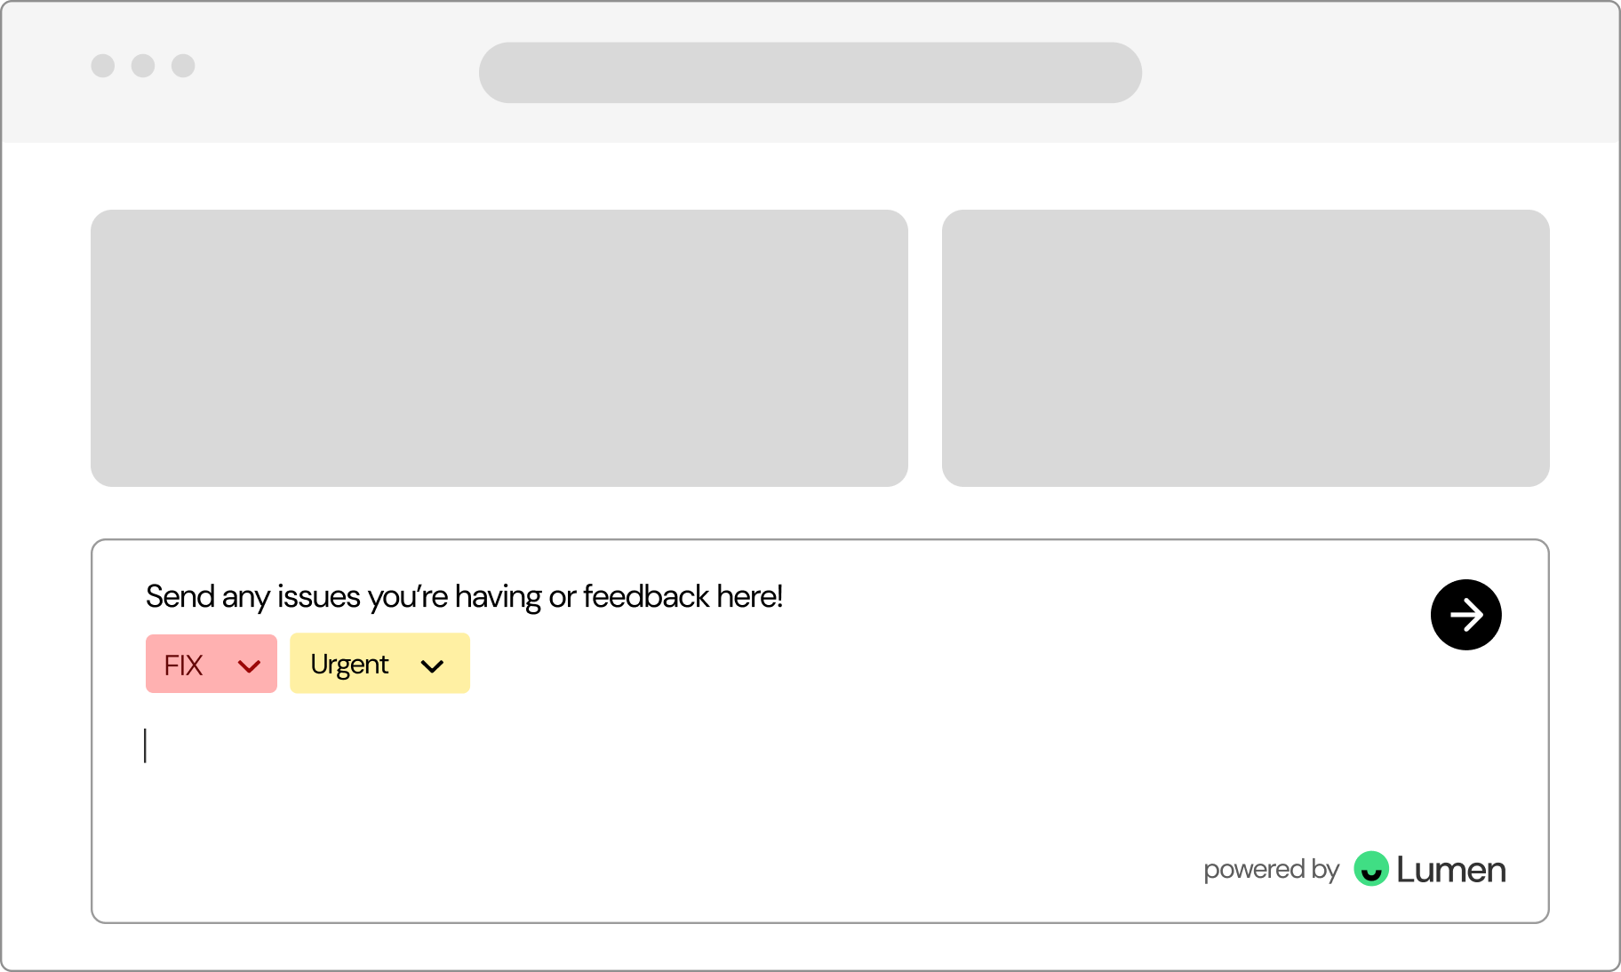The height and width of the screenshot is (972, 1621).
Task: Click the black chevron on the Urgent tag
Action: pos(432,665)
